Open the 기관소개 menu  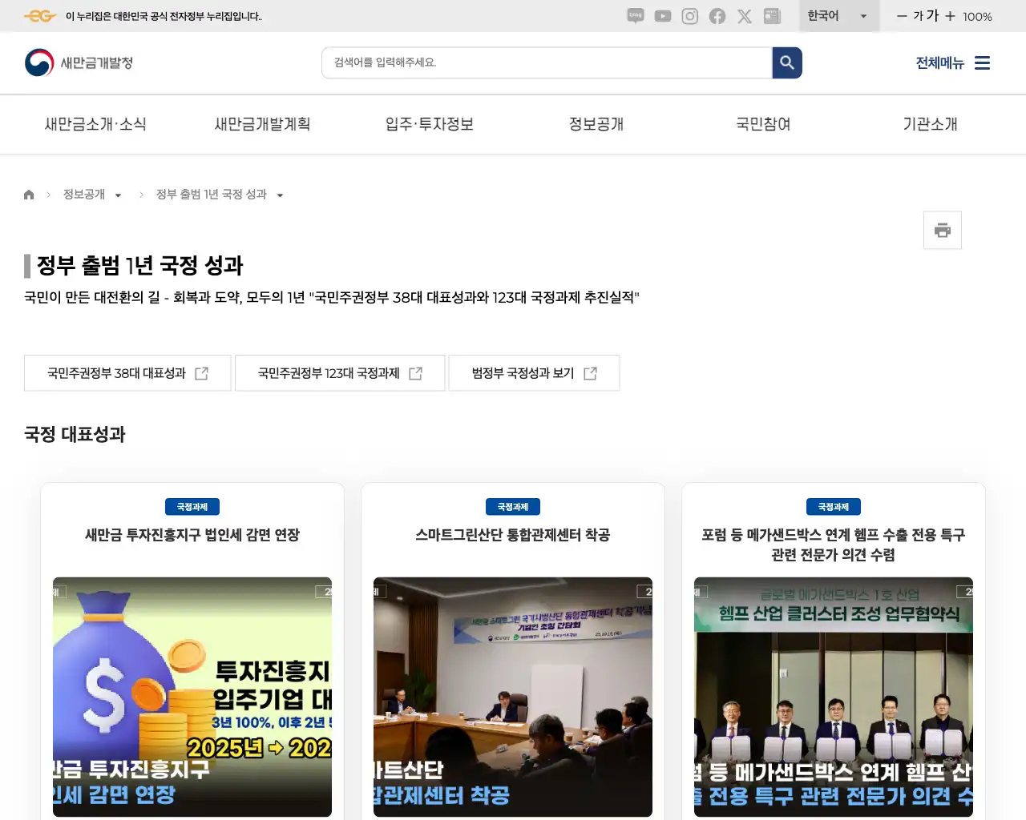(x=930, y=124)
